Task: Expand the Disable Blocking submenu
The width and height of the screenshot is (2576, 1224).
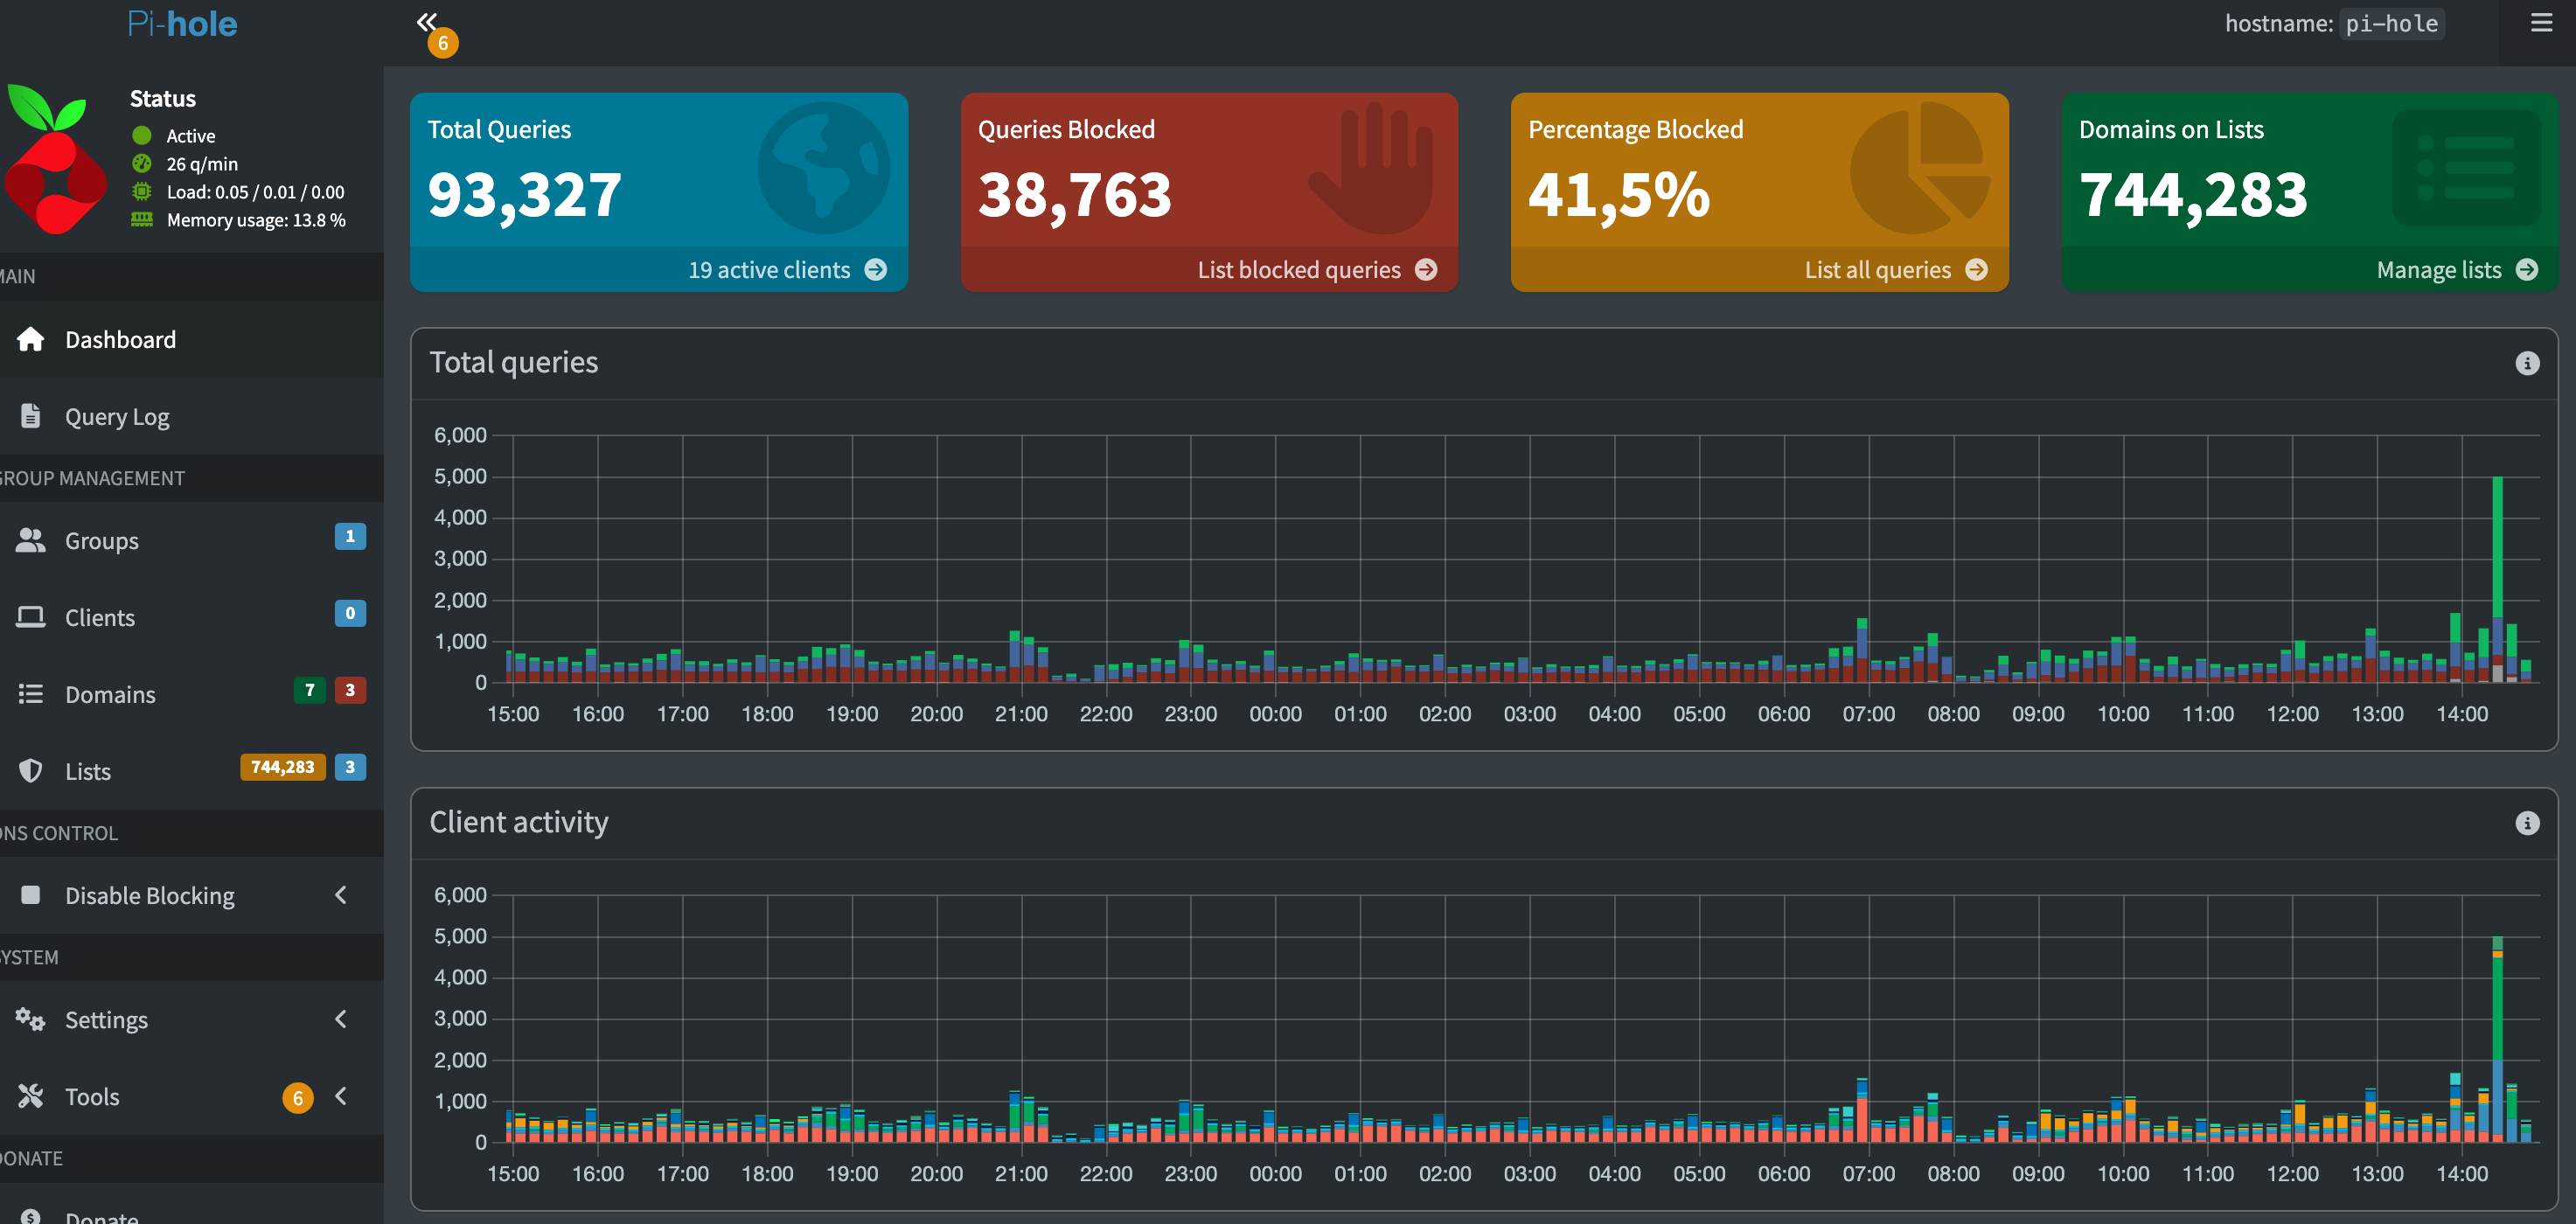Action: [x=341, y=895]
